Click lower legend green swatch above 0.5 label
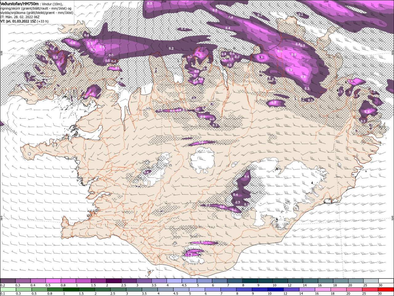Screen dimensions: 394x296 tap(40, 289)
